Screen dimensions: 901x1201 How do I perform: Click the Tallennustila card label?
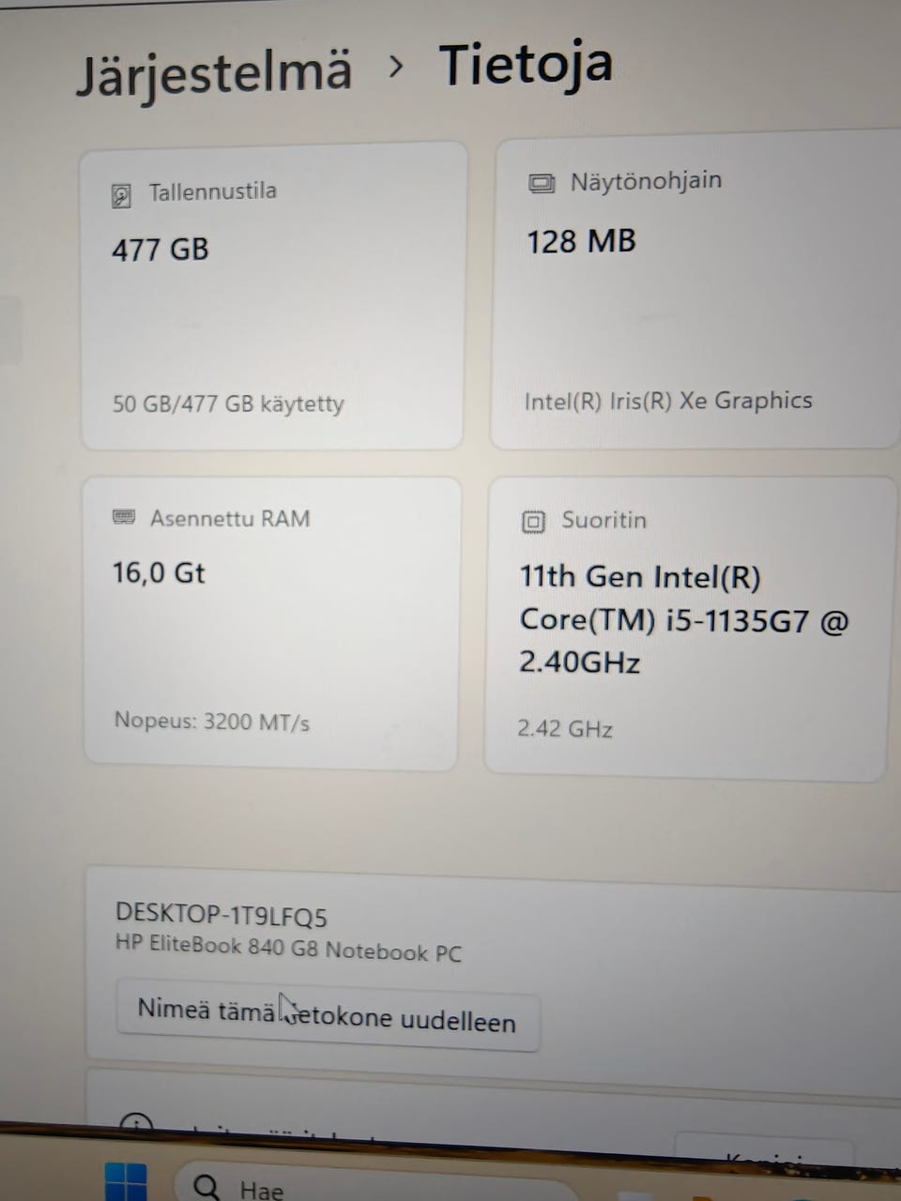(x=213, y=191)
